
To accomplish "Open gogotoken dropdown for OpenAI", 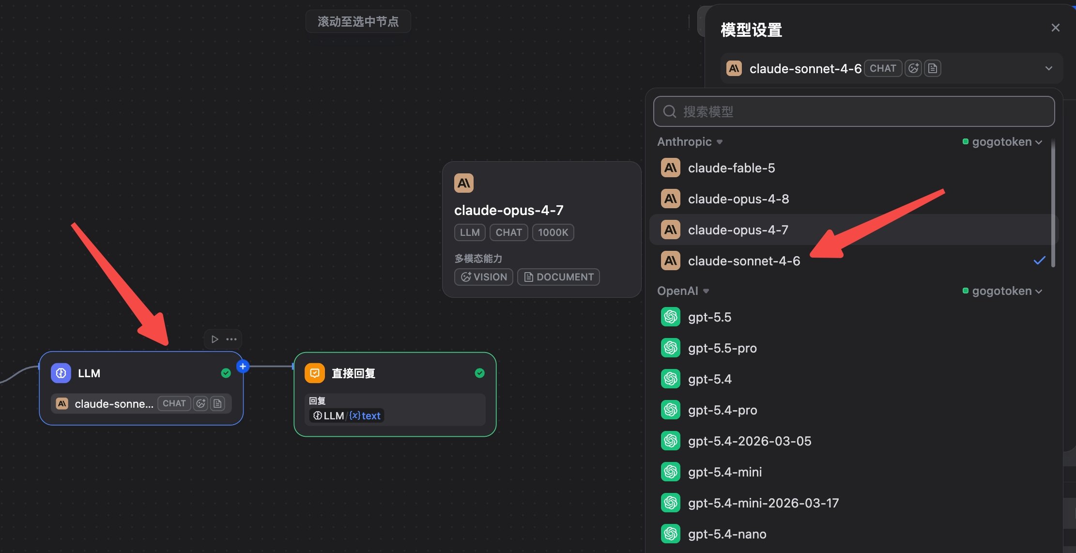I will coord(1002,291).
